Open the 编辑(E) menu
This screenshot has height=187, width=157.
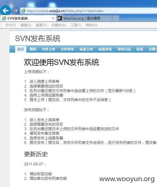coord(26,25)
